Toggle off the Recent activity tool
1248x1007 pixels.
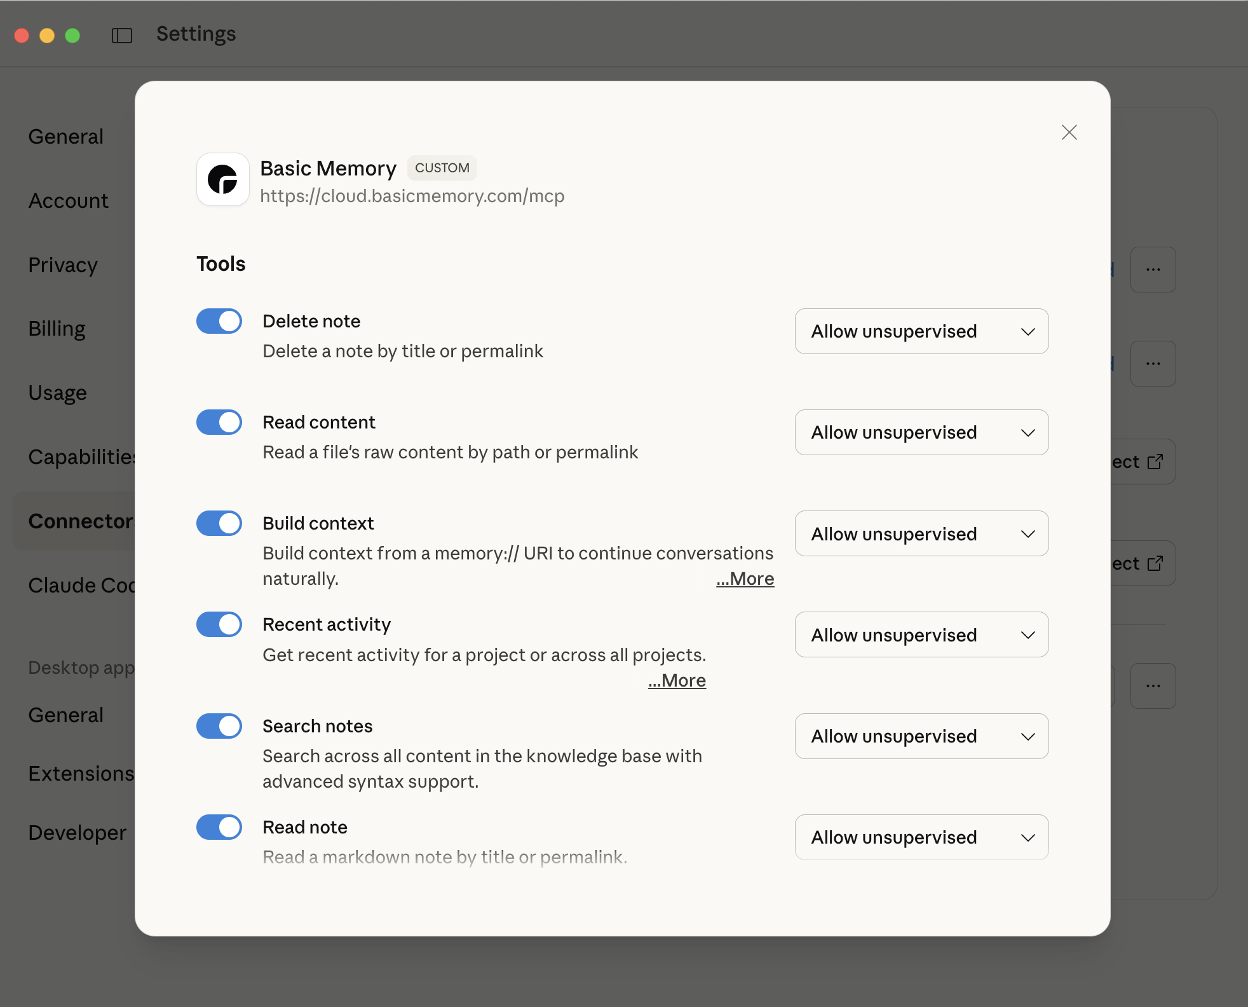(x=219, y=624)
